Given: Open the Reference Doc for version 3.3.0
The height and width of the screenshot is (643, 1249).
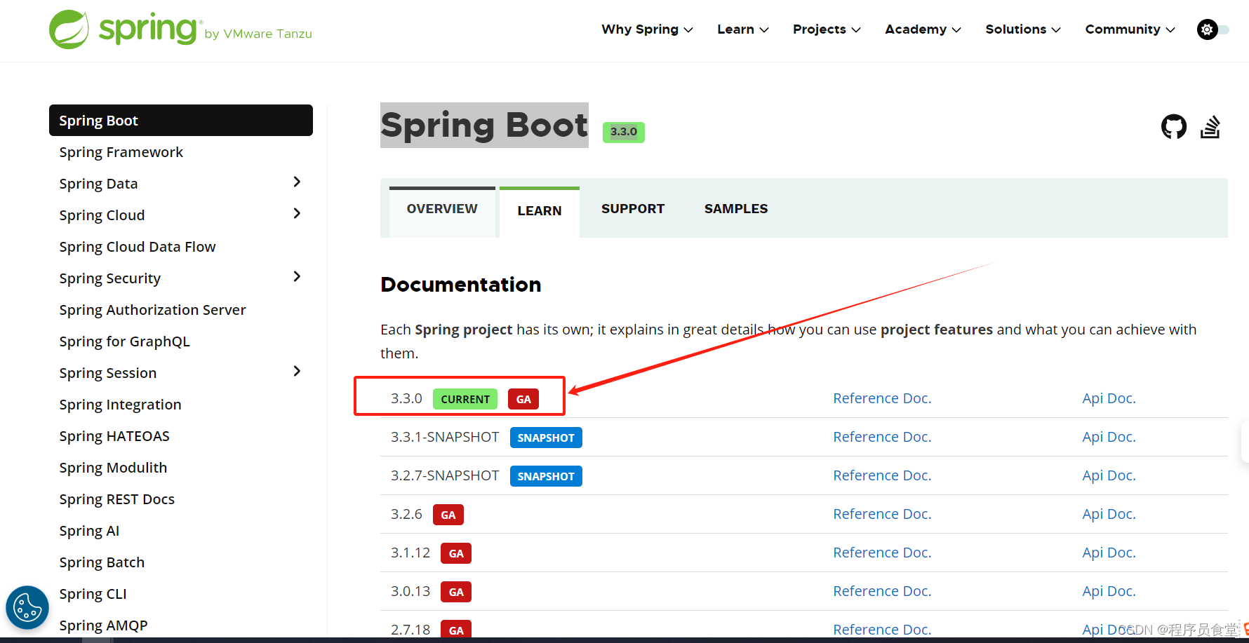Looking at the screenshot, I should [881, 398].
